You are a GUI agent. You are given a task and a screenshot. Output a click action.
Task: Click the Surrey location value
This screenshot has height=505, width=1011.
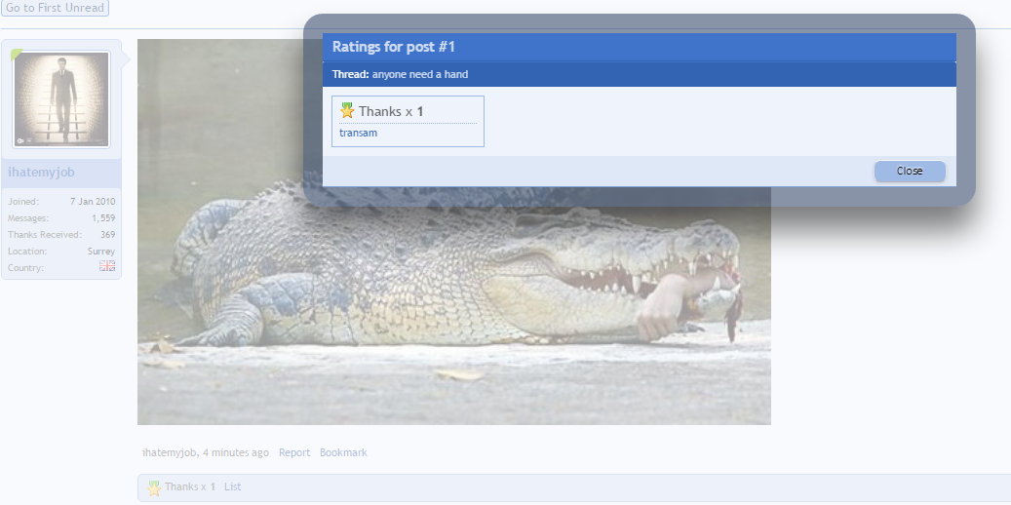[101, 251]
